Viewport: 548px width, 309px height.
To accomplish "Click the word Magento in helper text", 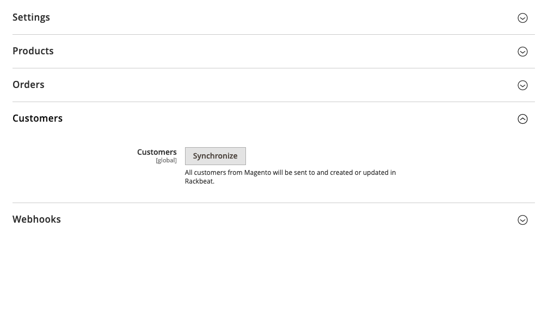I will [x=257, y=173].
